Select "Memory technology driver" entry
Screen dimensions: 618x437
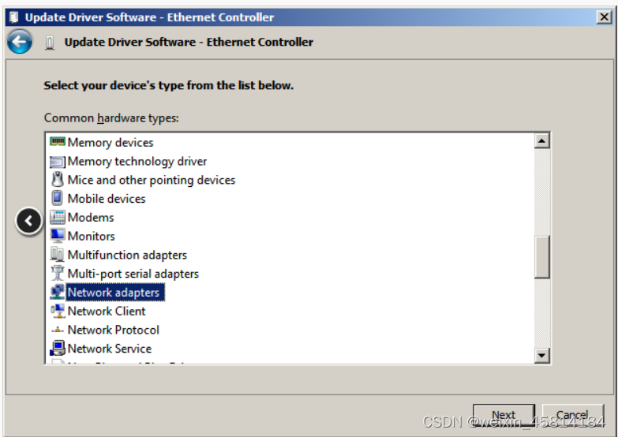coord(137,161)
